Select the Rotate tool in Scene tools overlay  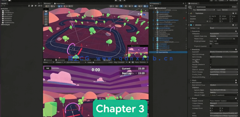[x=46, y=16]
